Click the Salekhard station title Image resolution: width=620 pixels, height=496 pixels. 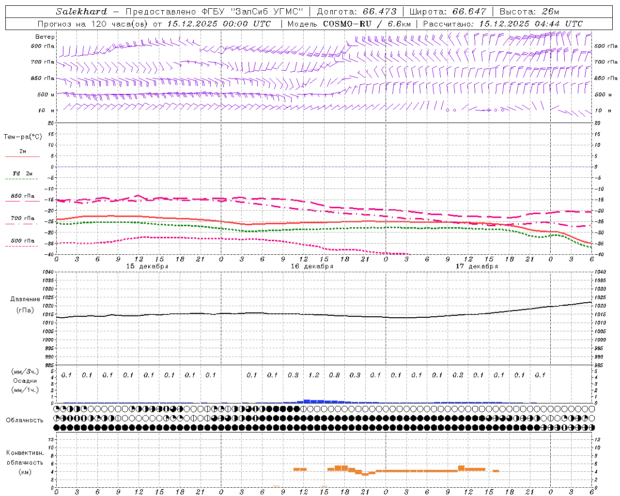pos(81,12)
